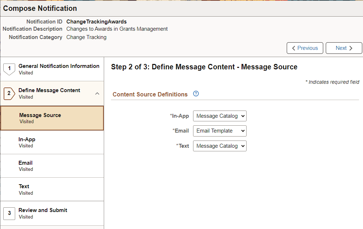Viewport: 363px width, 229px height.
Task: Open the Email Template dropdown
Action: point(219,131)
